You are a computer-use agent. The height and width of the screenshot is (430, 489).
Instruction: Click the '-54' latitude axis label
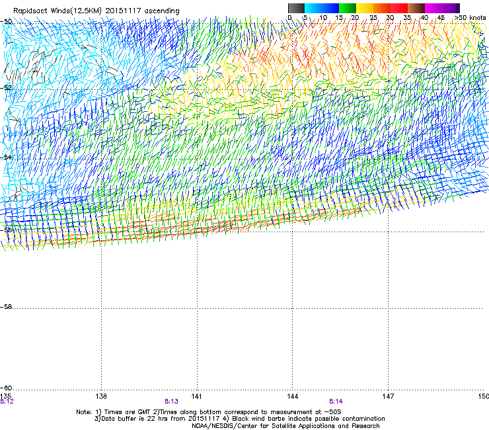coord(6,157)
